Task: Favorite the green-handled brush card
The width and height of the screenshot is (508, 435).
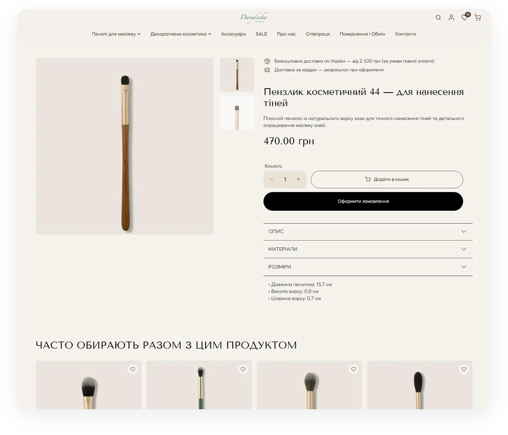Action: click(243, 369)
